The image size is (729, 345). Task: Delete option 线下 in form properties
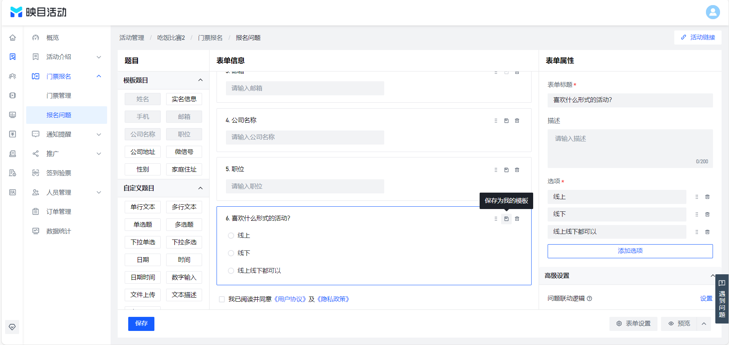tap(707, 215)
